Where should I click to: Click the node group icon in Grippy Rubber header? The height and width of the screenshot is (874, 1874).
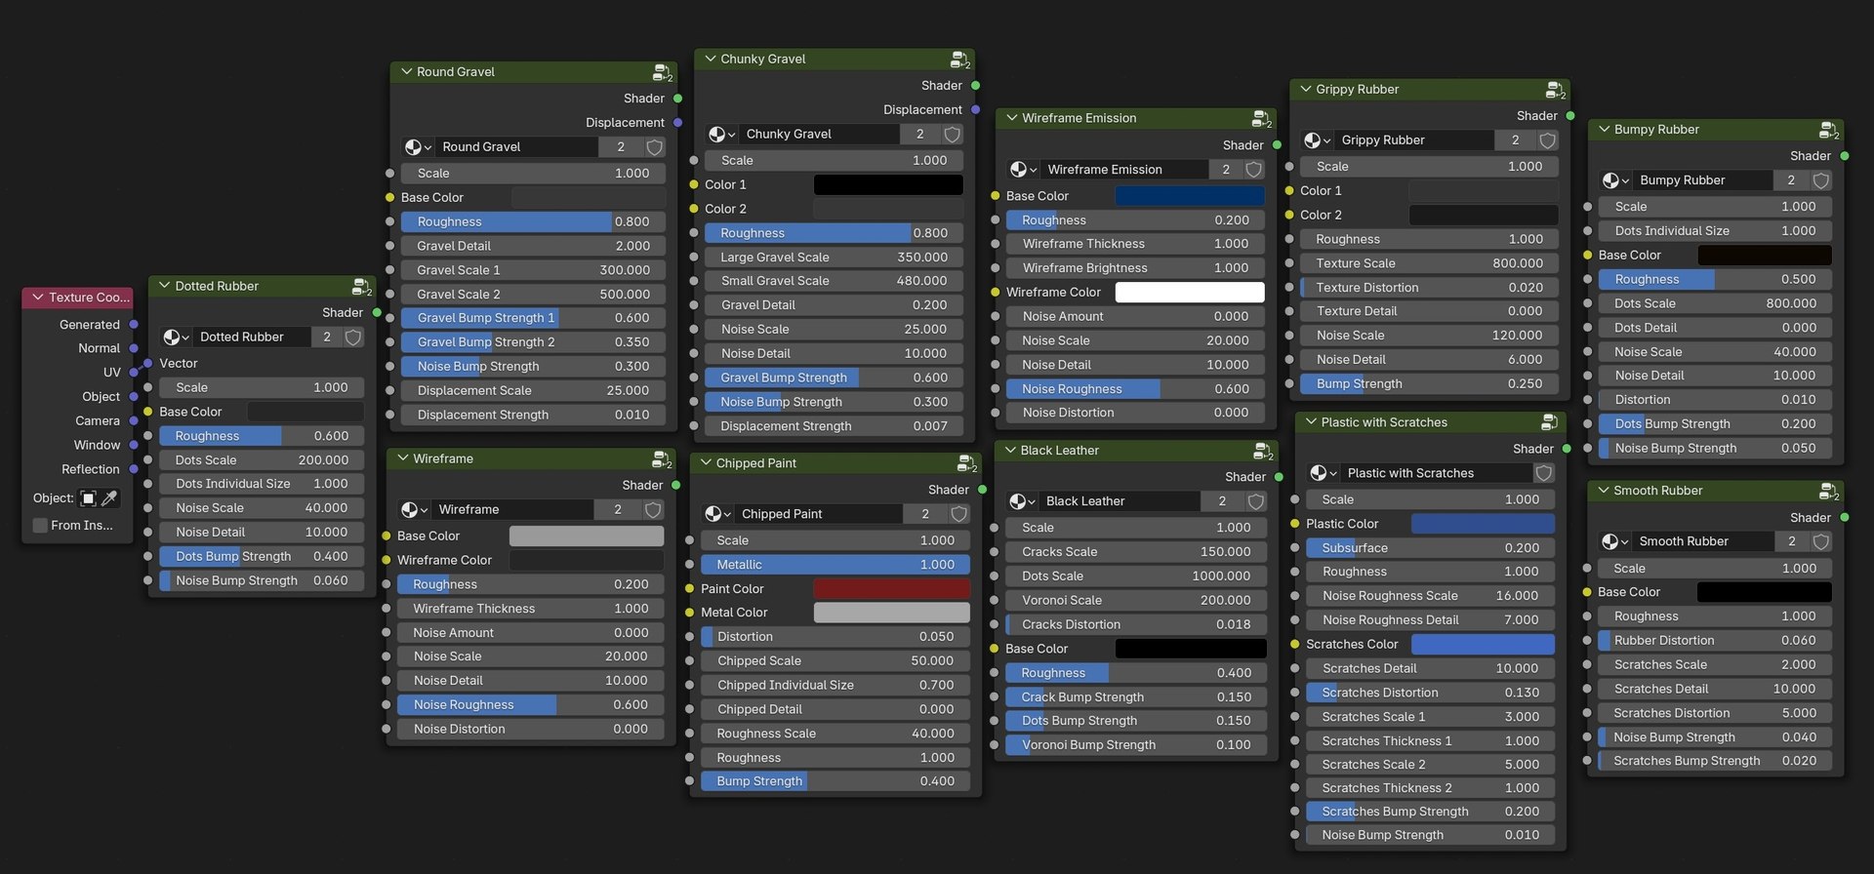coord(1556,90)
